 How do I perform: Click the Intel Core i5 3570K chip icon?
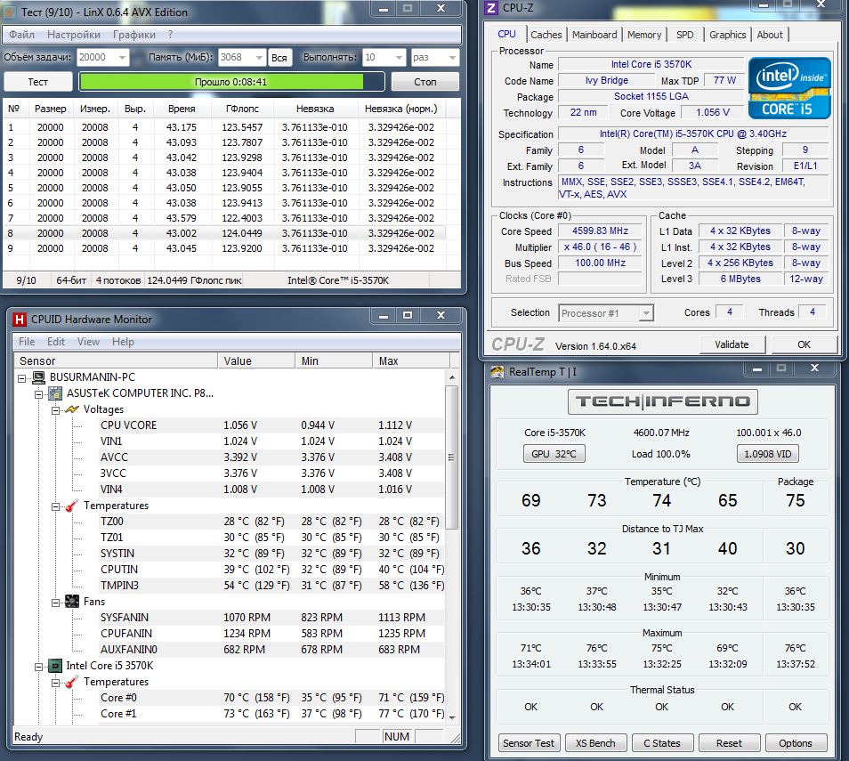click(55, 666)
